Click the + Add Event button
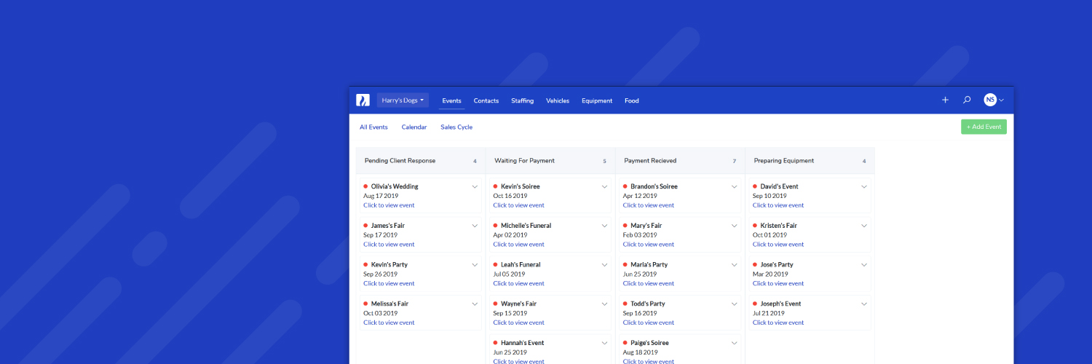Viewport: 1092px width, 364px height. (x=984, y=127)
